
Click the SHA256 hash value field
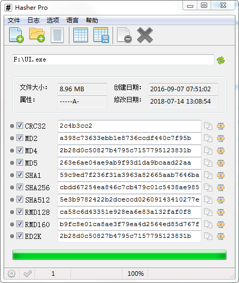tap(130, 188)
